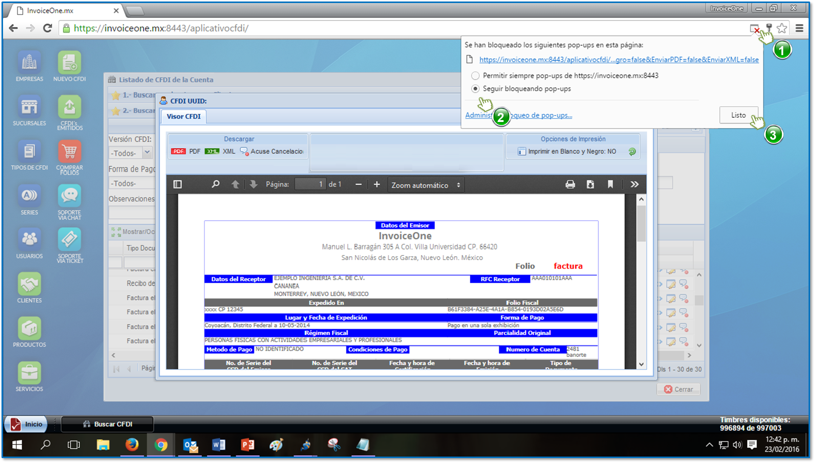Reload the InvoiceOne page
Image resolution: width=815 pixels, height=463 pixels.
pyautogui.click(x=48, y=28)
